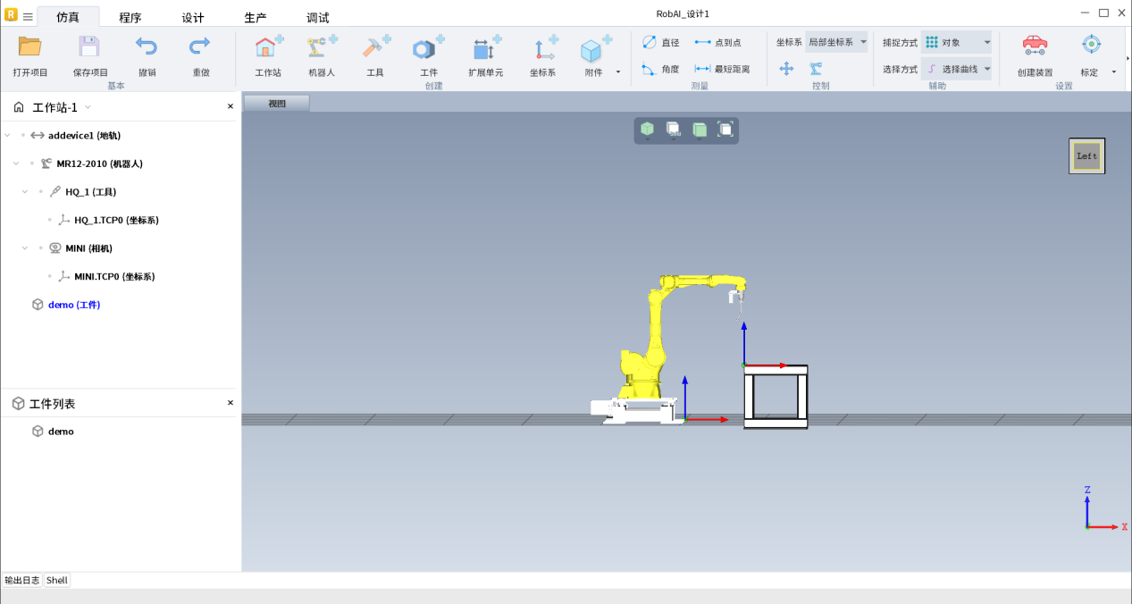The image size is (1132, 604).
Task: Switch to the 程序 ribbon tab
Action: (130, 17)
